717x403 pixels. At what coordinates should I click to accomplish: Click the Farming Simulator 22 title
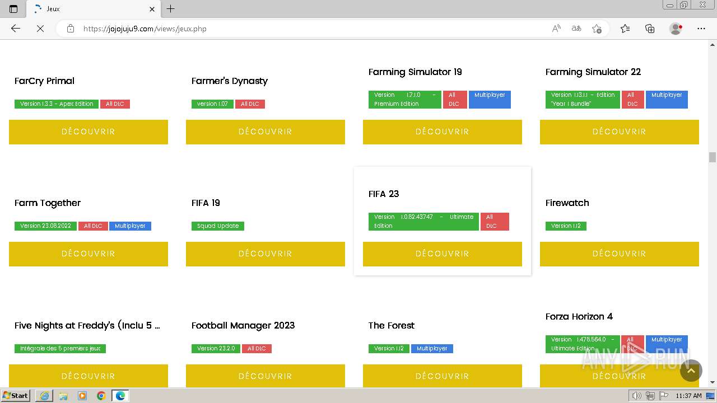click(x=593, y=72)
